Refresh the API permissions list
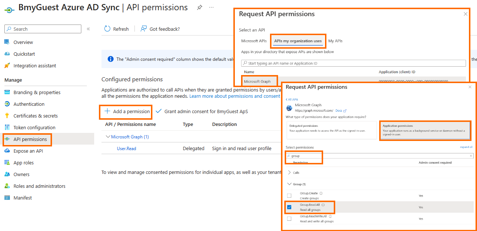The width and height of the screenshot is (477, 231). 117,29
